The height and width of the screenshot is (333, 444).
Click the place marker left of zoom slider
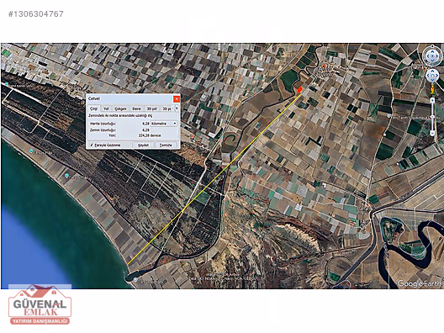point(388,116)
